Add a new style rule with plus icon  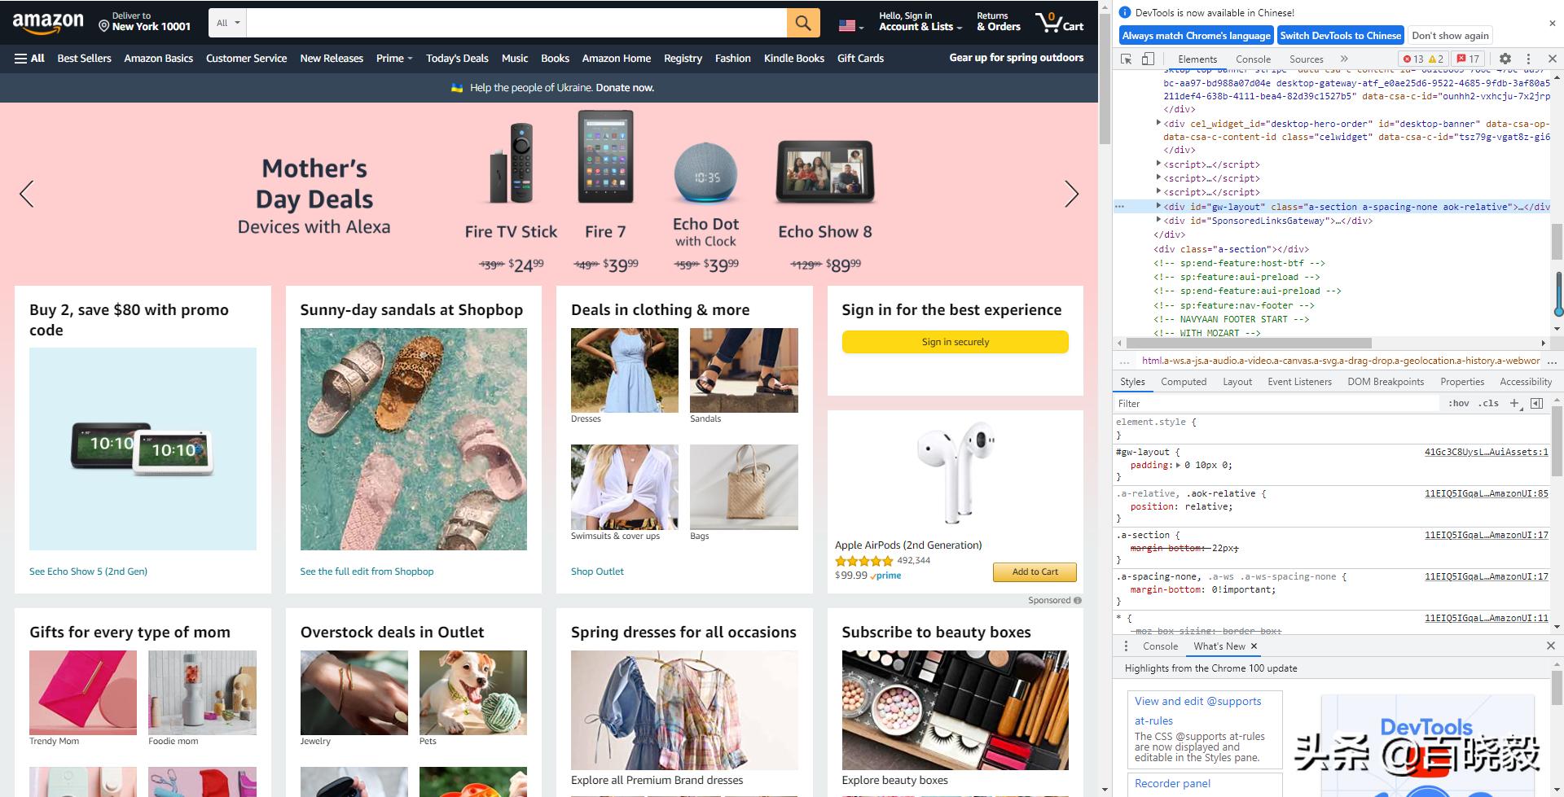pos(1514,403)
